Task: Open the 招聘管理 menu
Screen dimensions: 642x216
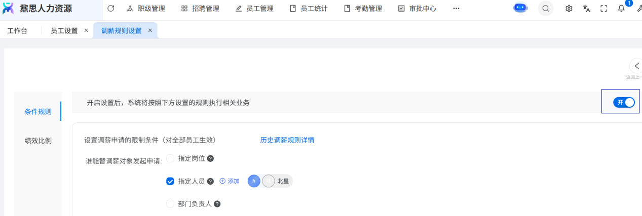Action: coord(200,9)
